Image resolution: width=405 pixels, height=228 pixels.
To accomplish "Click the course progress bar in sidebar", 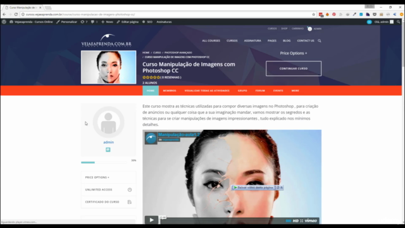I will point(104,162).
